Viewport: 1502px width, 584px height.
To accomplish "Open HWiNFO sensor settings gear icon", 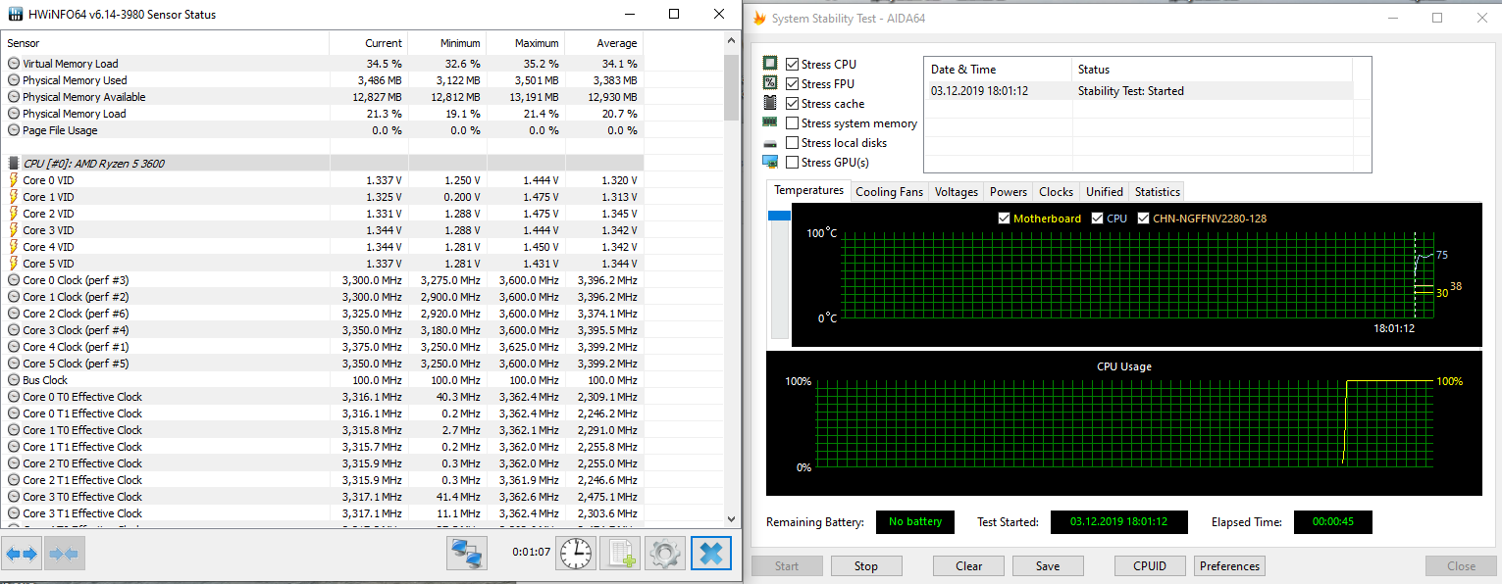I will 664,554.
